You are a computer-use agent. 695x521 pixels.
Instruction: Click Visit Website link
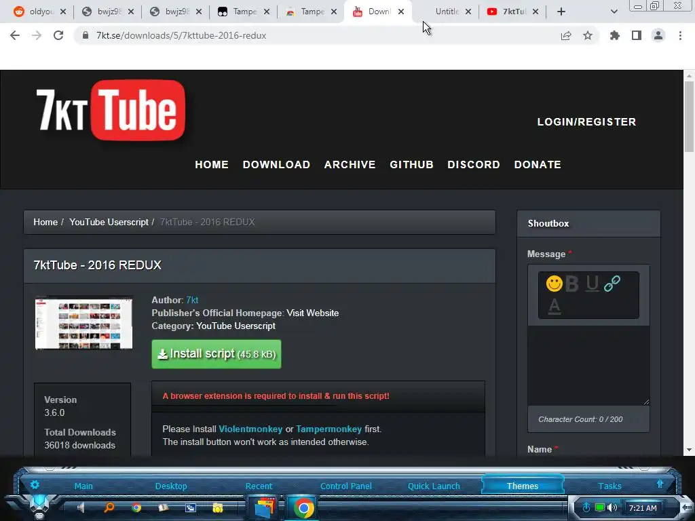312,313
